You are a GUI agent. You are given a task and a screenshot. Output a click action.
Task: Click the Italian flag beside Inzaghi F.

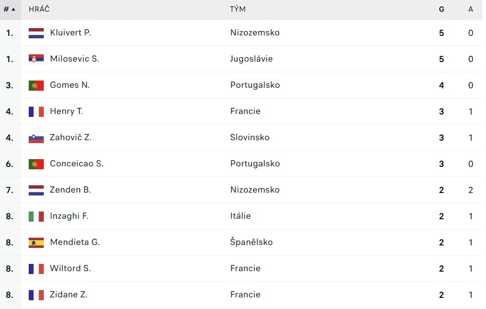click(x=36, y=216)
